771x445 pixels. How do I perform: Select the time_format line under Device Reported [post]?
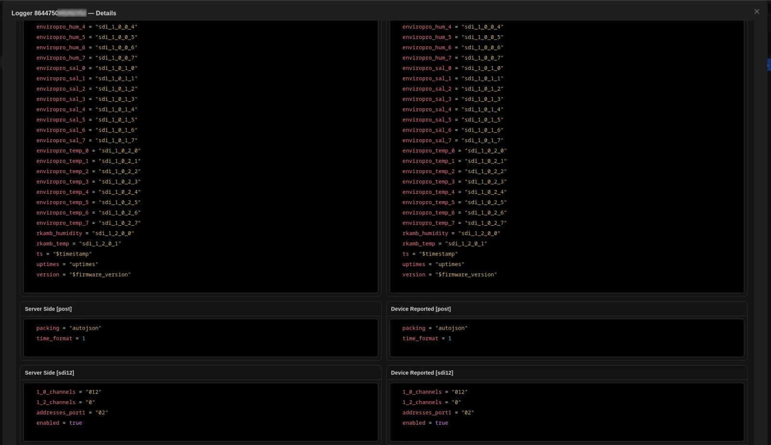tap(427, 338)
